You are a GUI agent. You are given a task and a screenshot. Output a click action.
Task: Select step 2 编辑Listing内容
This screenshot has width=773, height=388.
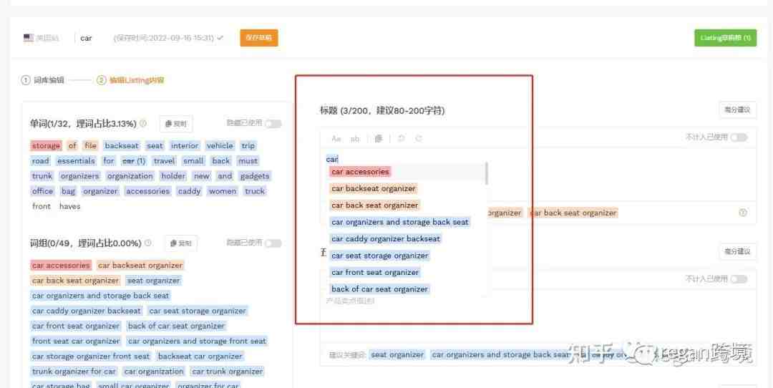pos(131,80)
